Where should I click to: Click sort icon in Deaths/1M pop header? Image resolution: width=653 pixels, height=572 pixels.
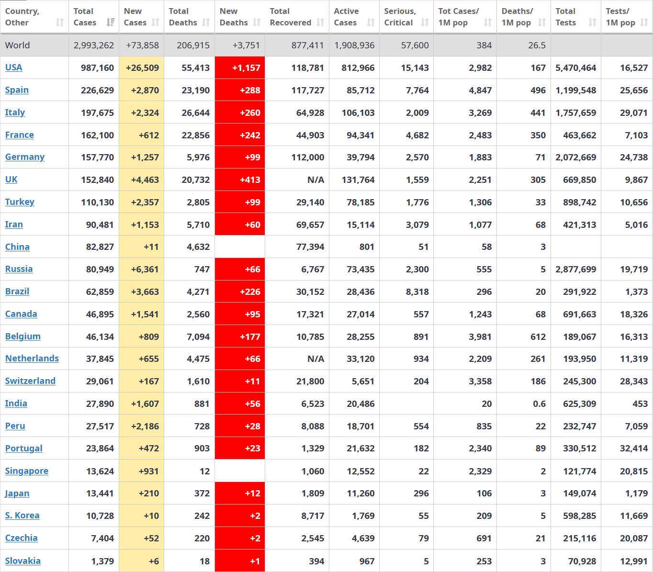[542, 22]
